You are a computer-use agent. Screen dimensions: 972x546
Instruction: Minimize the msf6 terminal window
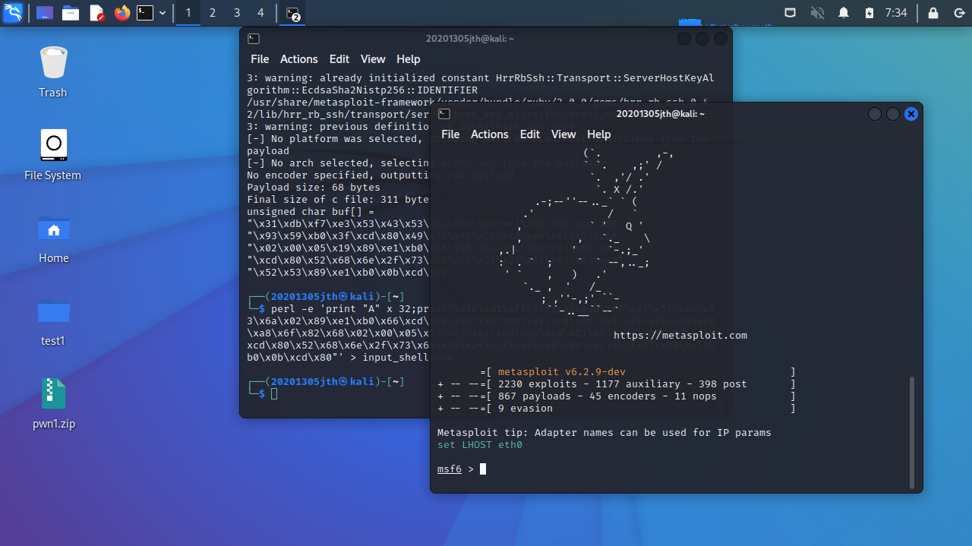pos(875,114)
